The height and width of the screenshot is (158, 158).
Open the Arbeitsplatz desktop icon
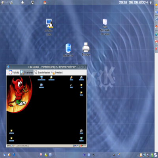pos(49,27)
